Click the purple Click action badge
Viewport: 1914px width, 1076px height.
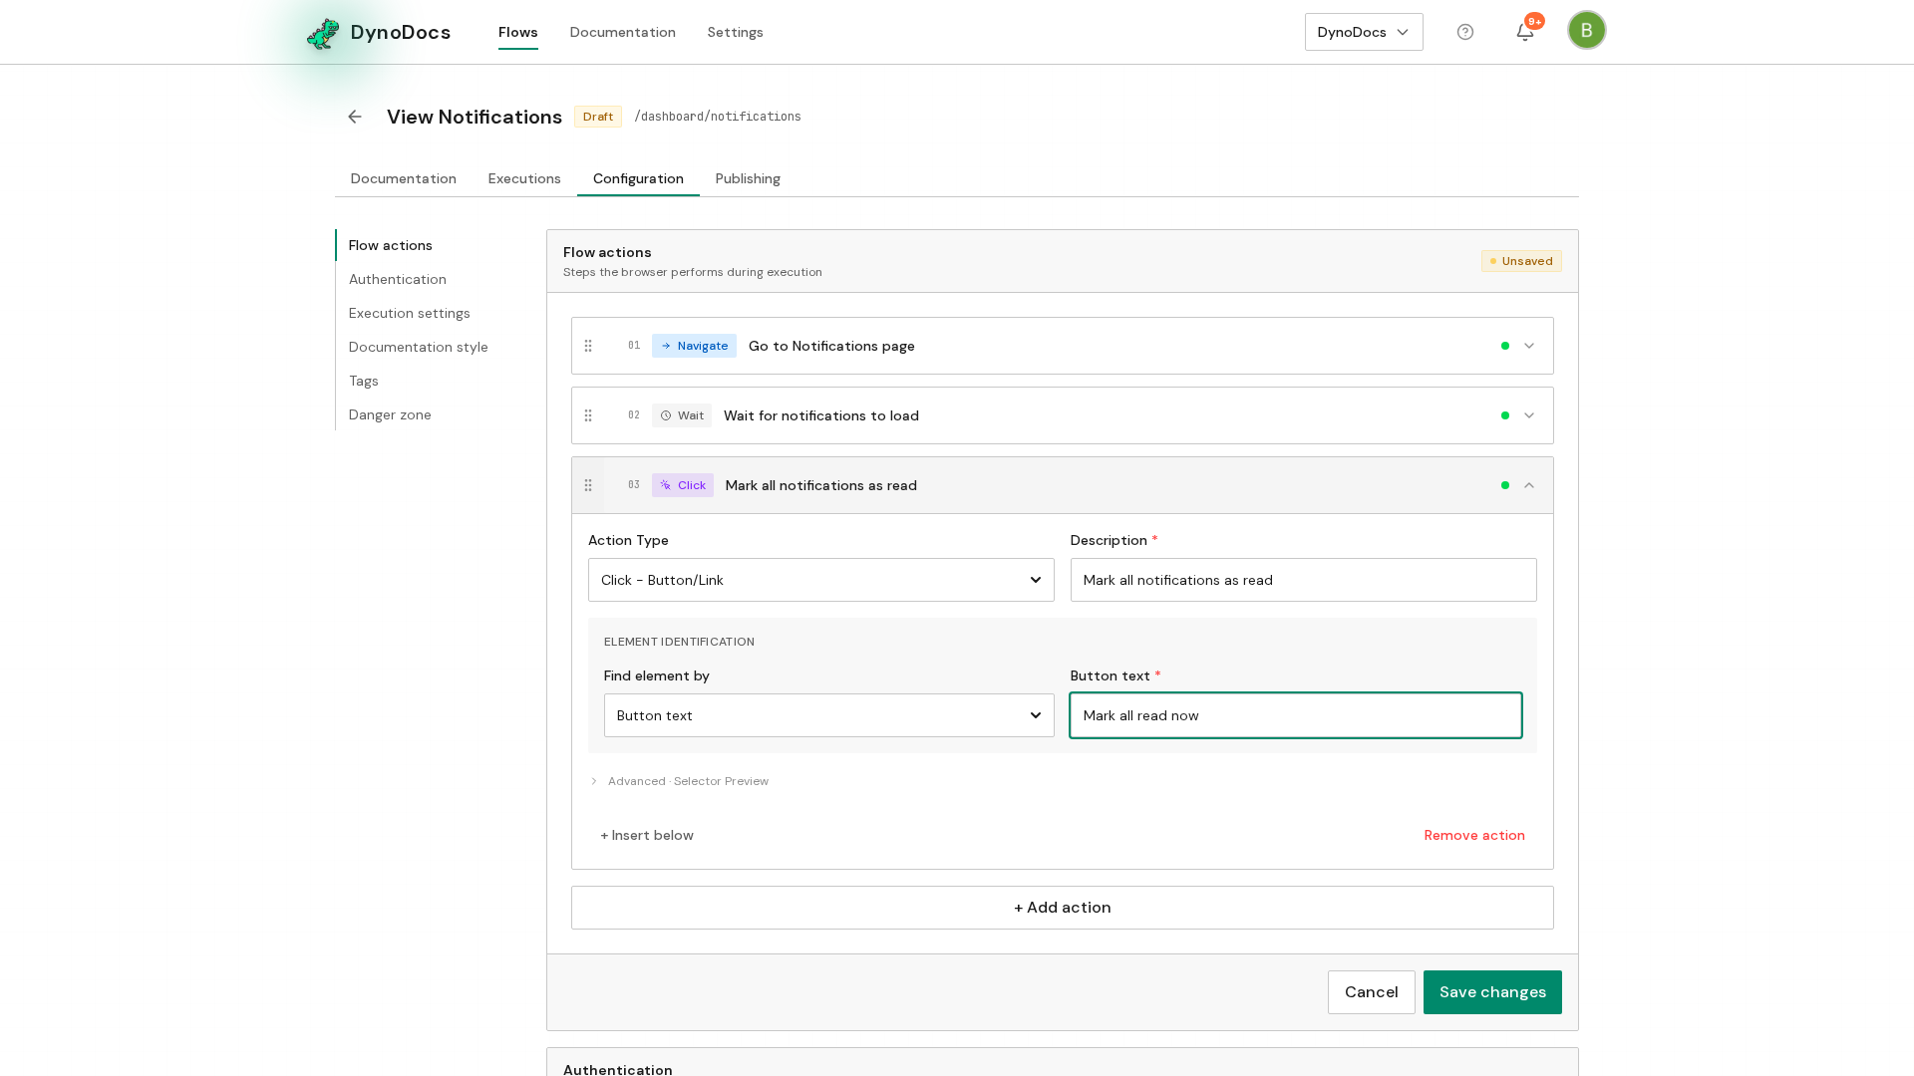683,485
